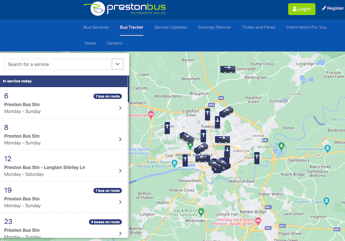Viewport: 345px width, 241px height.
Task: Expand route 19 details chevron
Action: coord(120,202)
